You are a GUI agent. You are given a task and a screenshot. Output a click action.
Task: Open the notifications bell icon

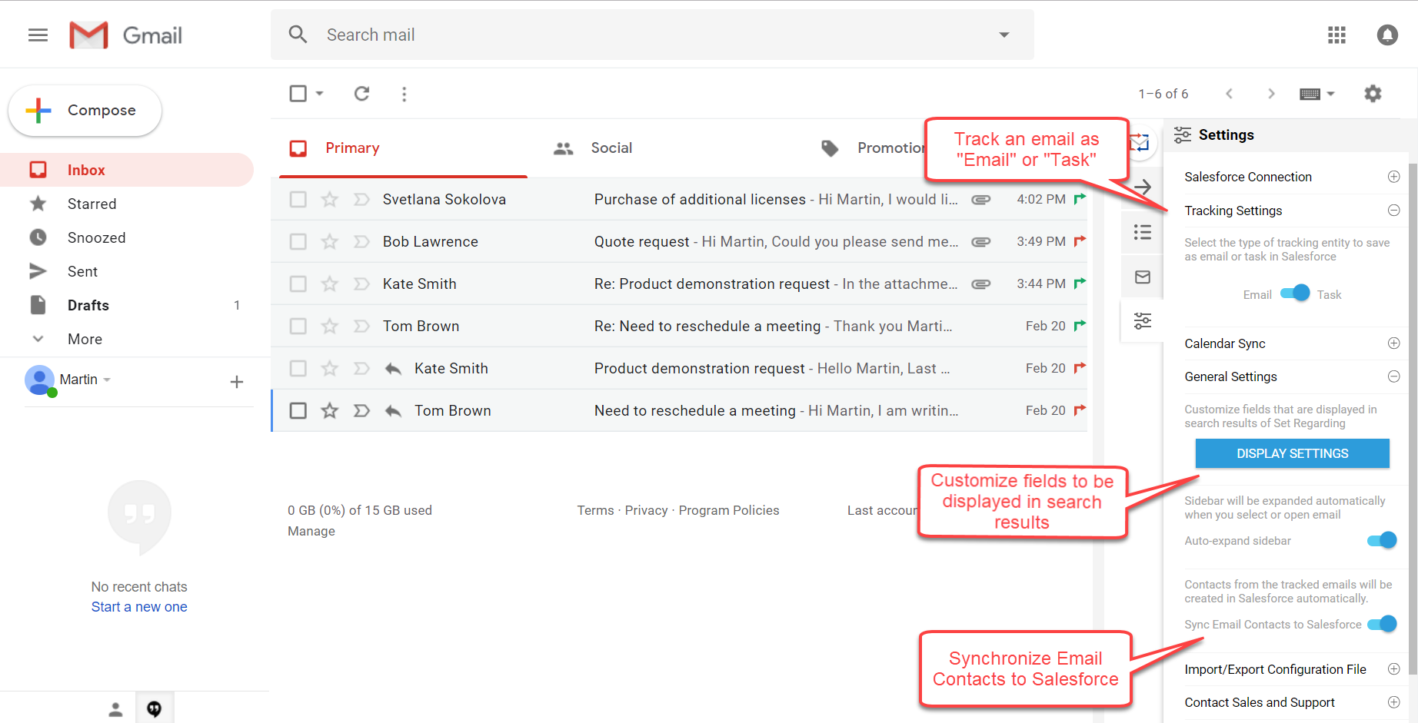click(1387, 35)
